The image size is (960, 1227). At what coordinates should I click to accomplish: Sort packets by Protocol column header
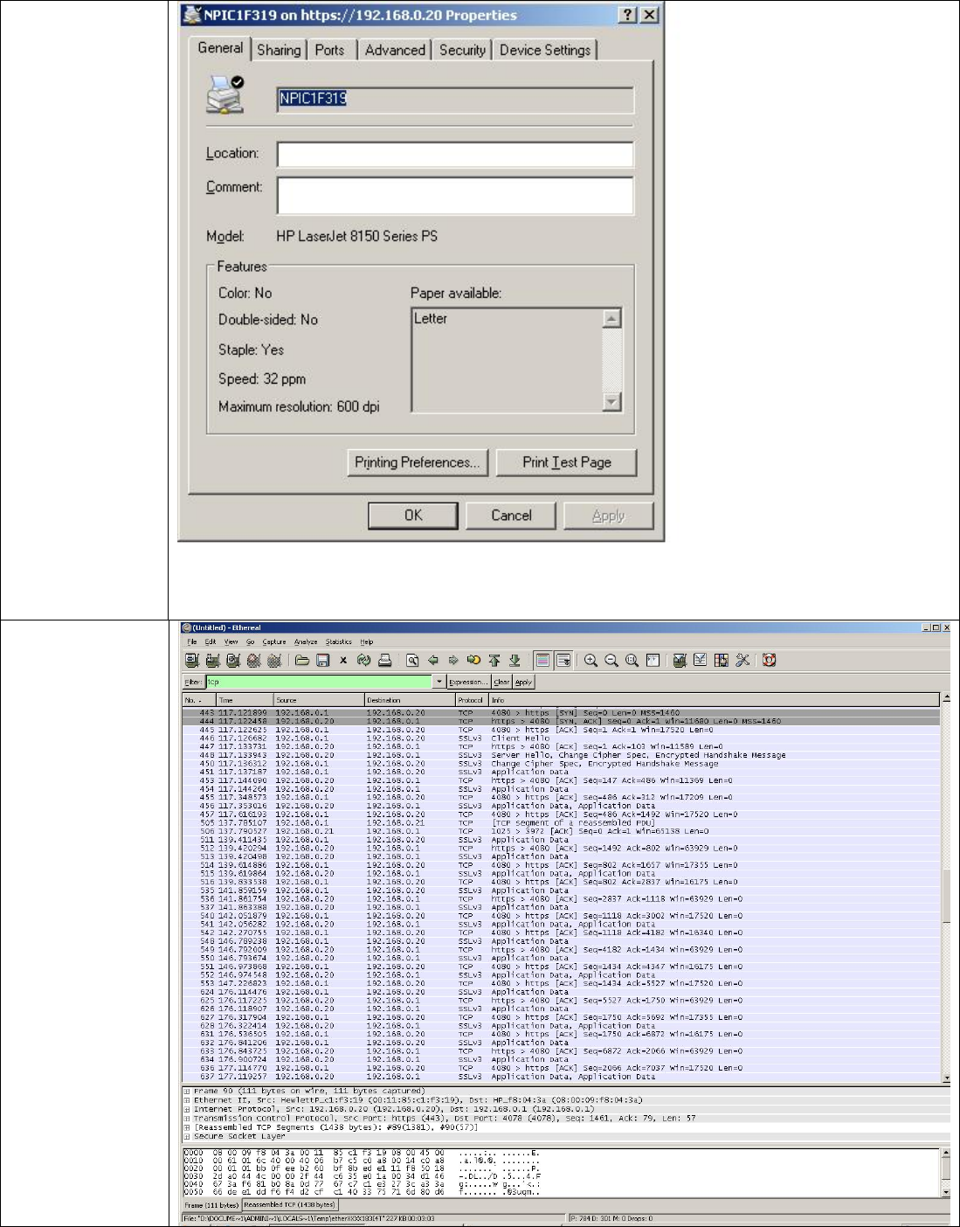tap(472, 700)
